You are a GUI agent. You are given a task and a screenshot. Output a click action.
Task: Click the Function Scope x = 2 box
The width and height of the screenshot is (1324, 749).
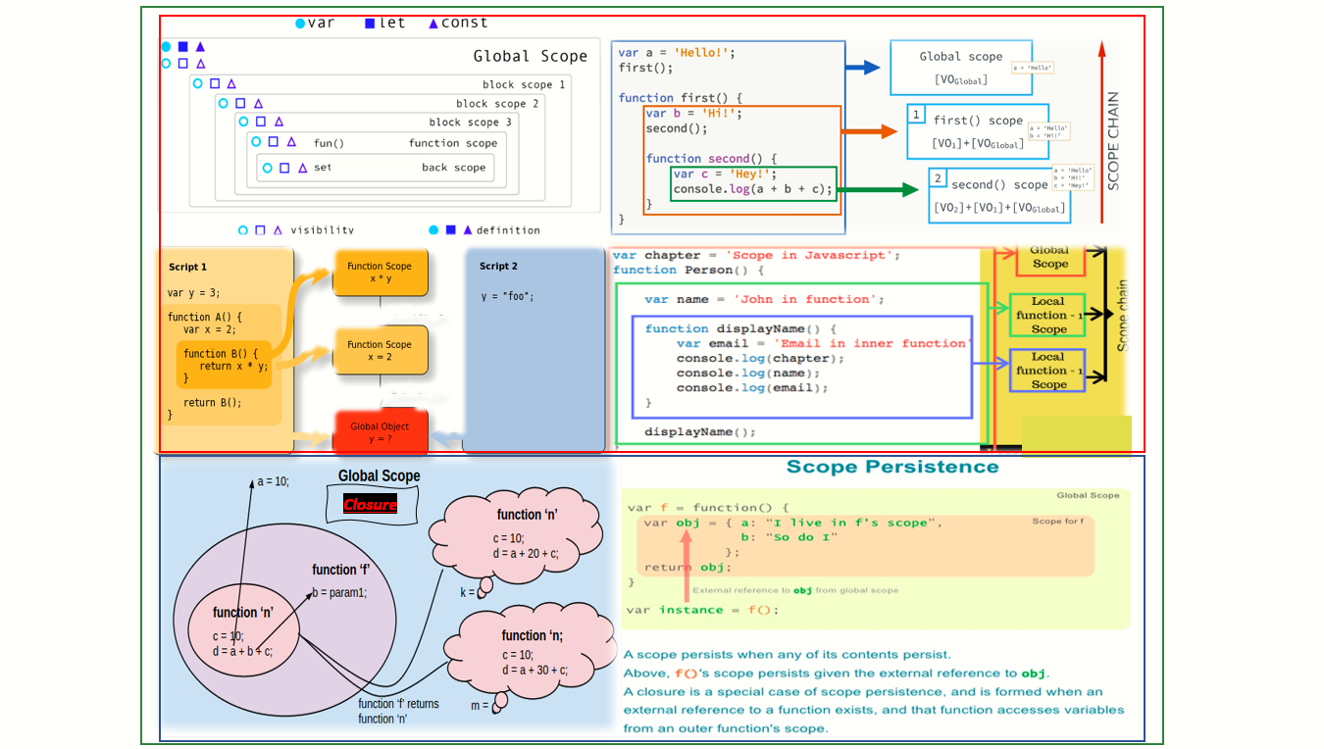[x=380, y=351]
